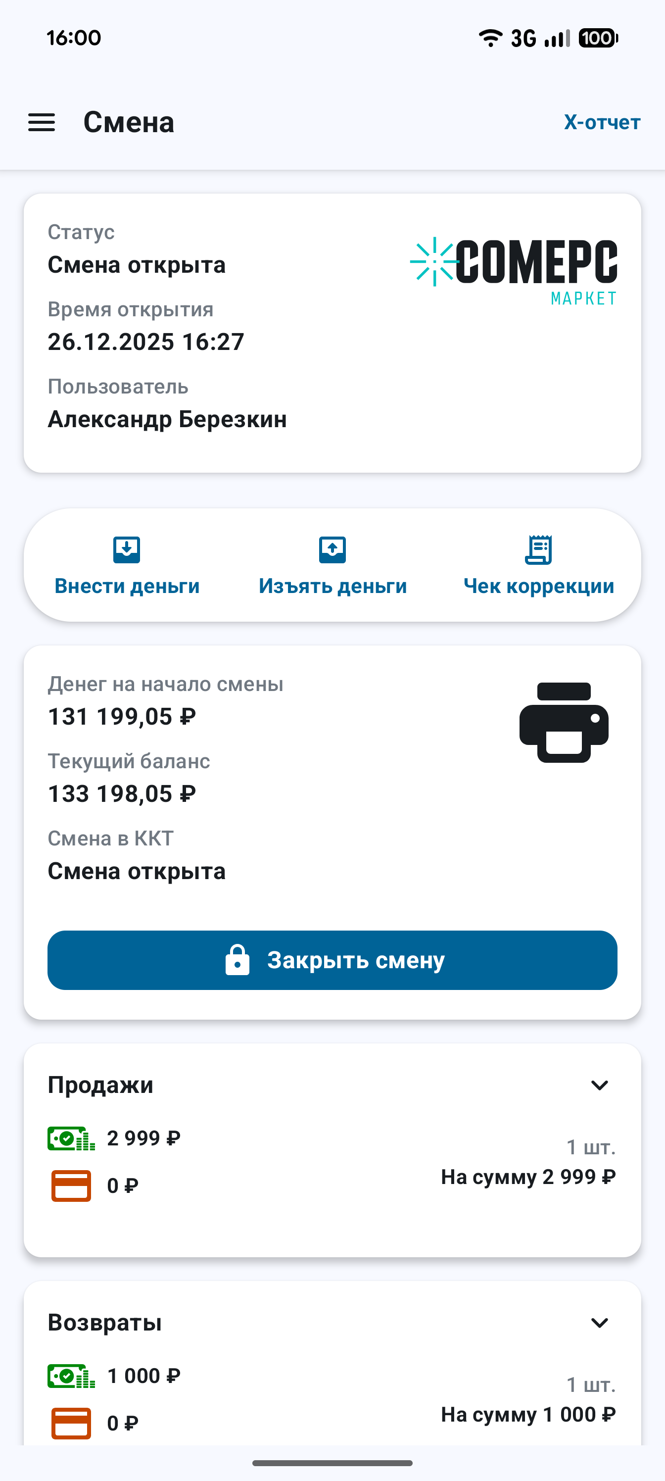Tap the card icon under Возвраты
The height and width of the screenshot is (1481, 665).
point(71,1423)
